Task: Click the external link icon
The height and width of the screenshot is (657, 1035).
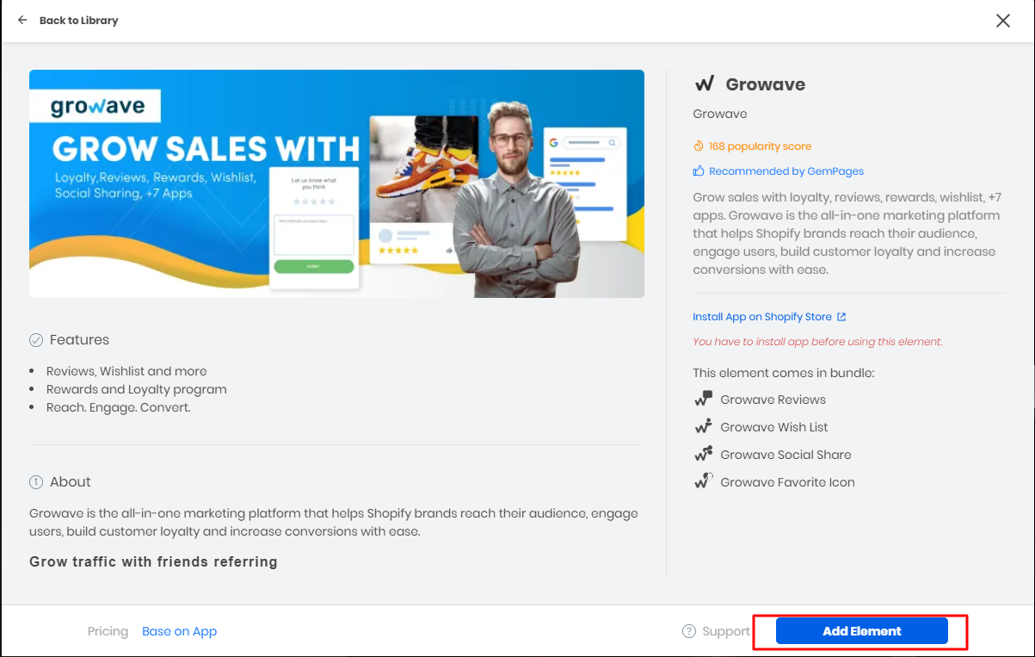Action: [841, 317]
